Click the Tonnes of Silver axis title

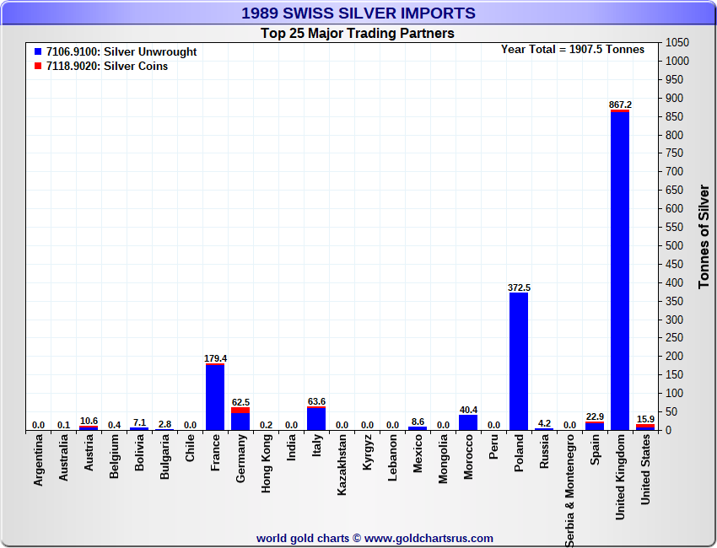coord(704,236)
